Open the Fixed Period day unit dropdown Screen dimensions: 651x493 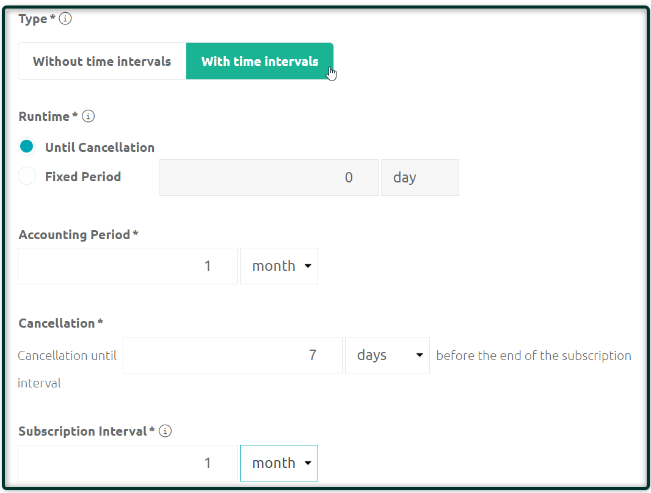420,178
